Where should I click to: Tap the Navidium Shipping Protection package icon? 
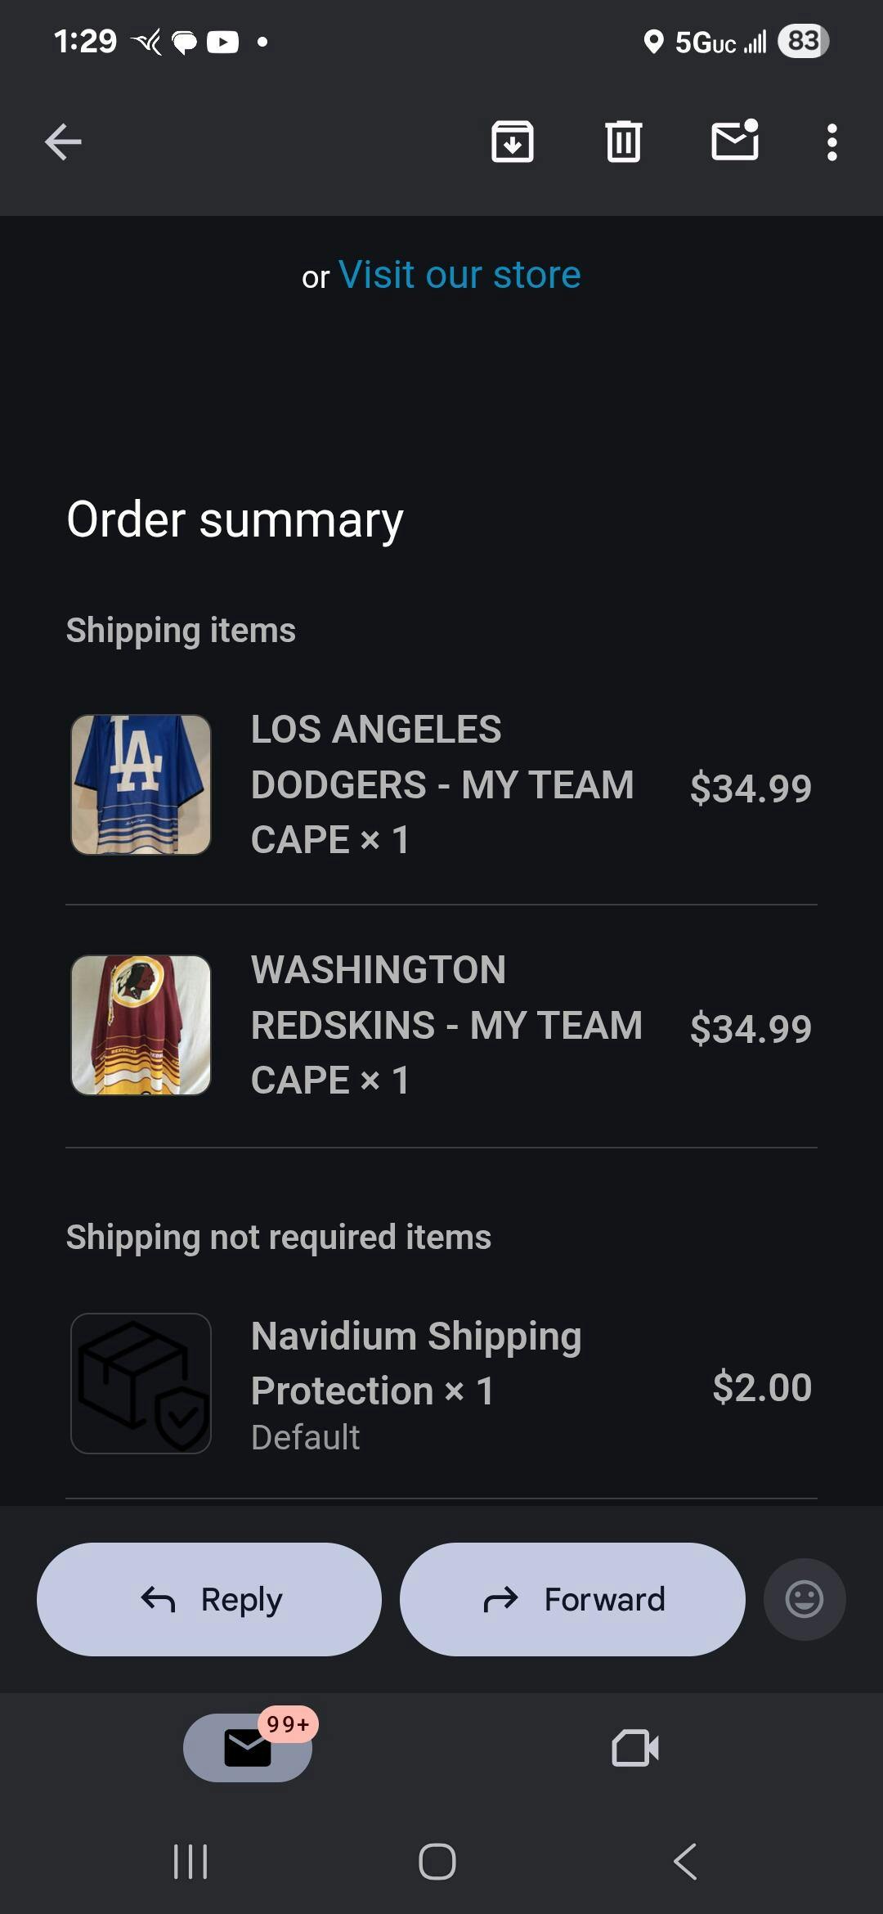pyautogui.click(x=141, y=1383)
